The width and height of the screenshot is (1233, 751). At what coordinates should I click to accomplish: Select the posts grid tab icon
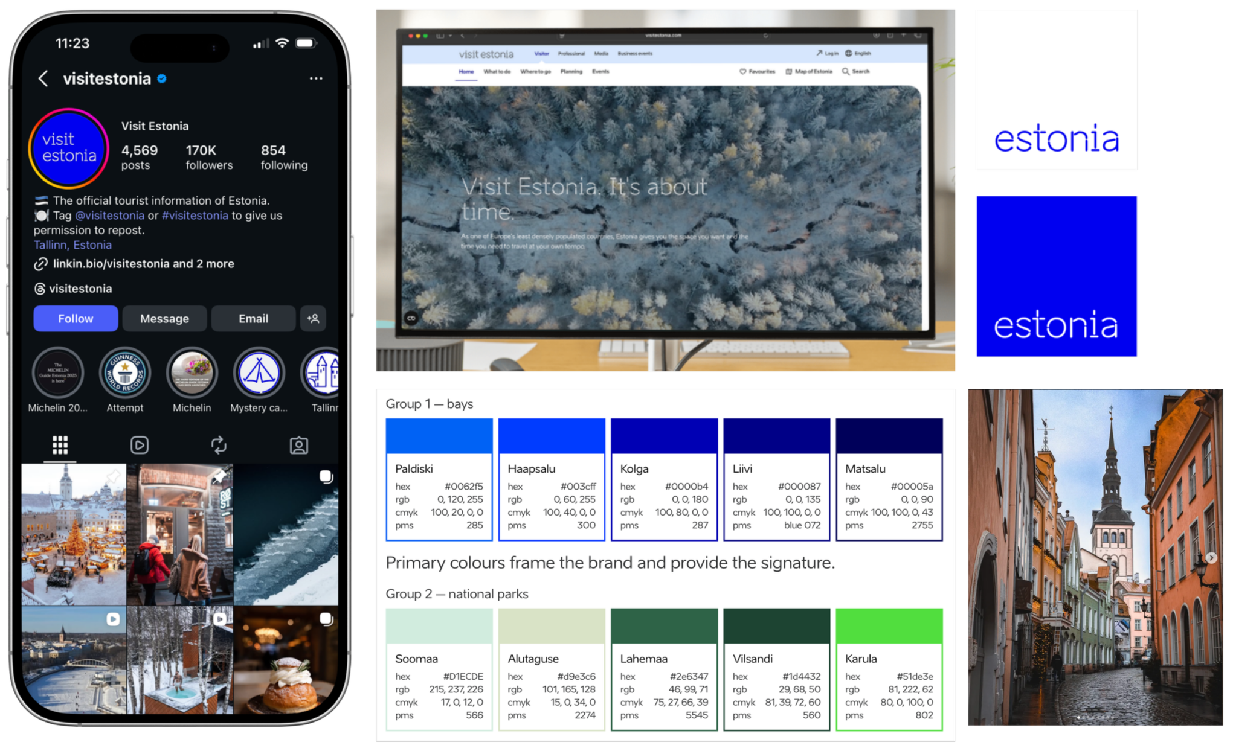pos(60,446)
